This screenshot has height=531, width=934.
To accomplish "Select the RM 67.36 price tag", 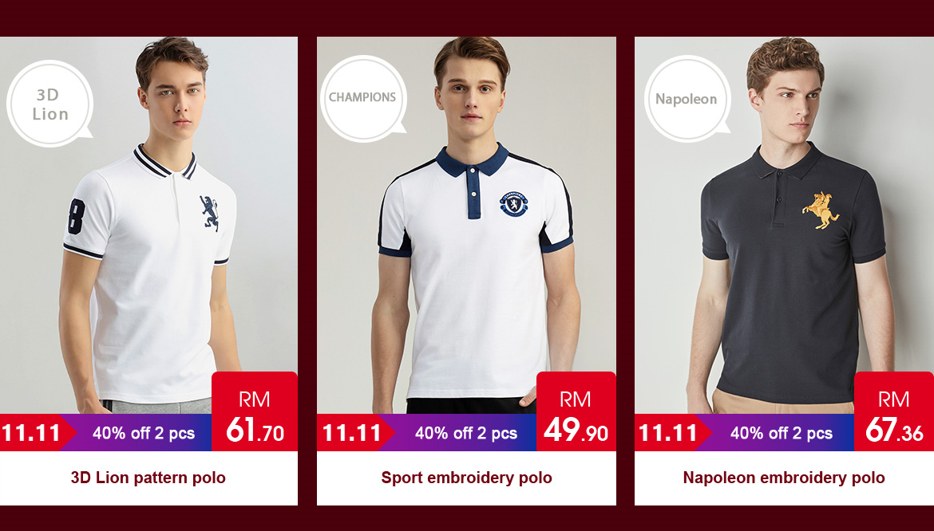I will [894, 411].
